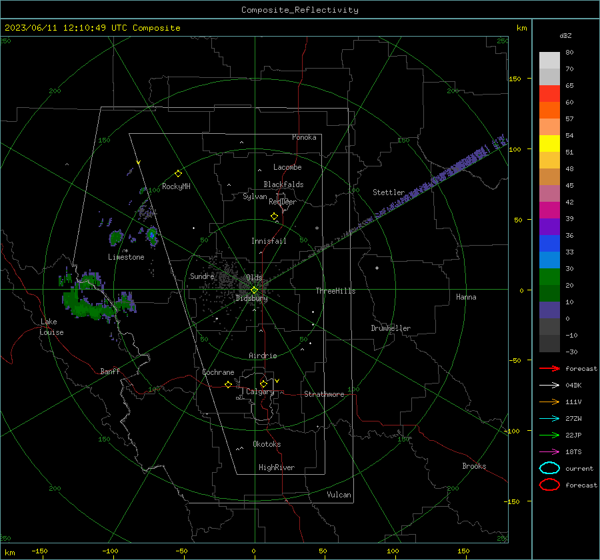Click the Limestone label

tap(126, 257)
